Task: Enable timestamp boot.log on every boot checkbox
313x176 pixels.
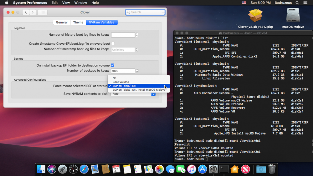Action: pyautogui.click(x=113, y=43)
